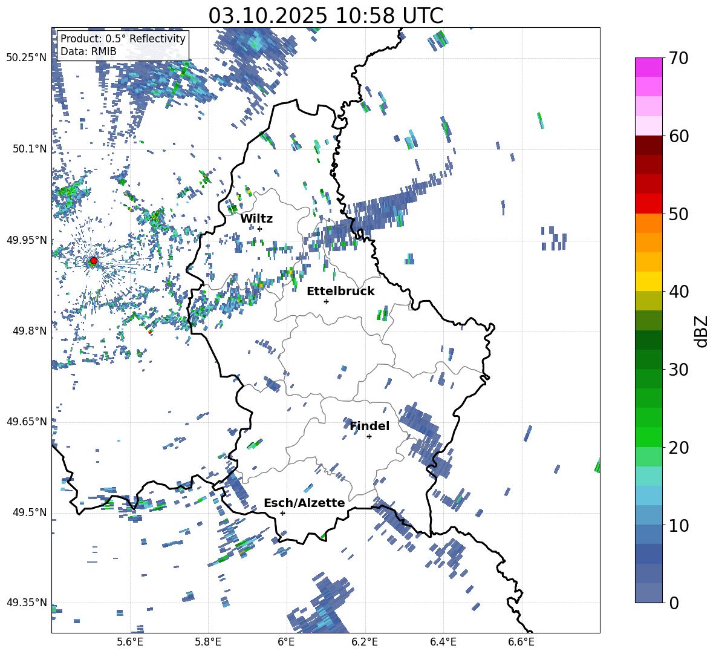The width and height of the screenshot is (716, 654).
Task: Click the 'Product: 0.5° Reflectivity' label
Action: click(x=123, y=38)
